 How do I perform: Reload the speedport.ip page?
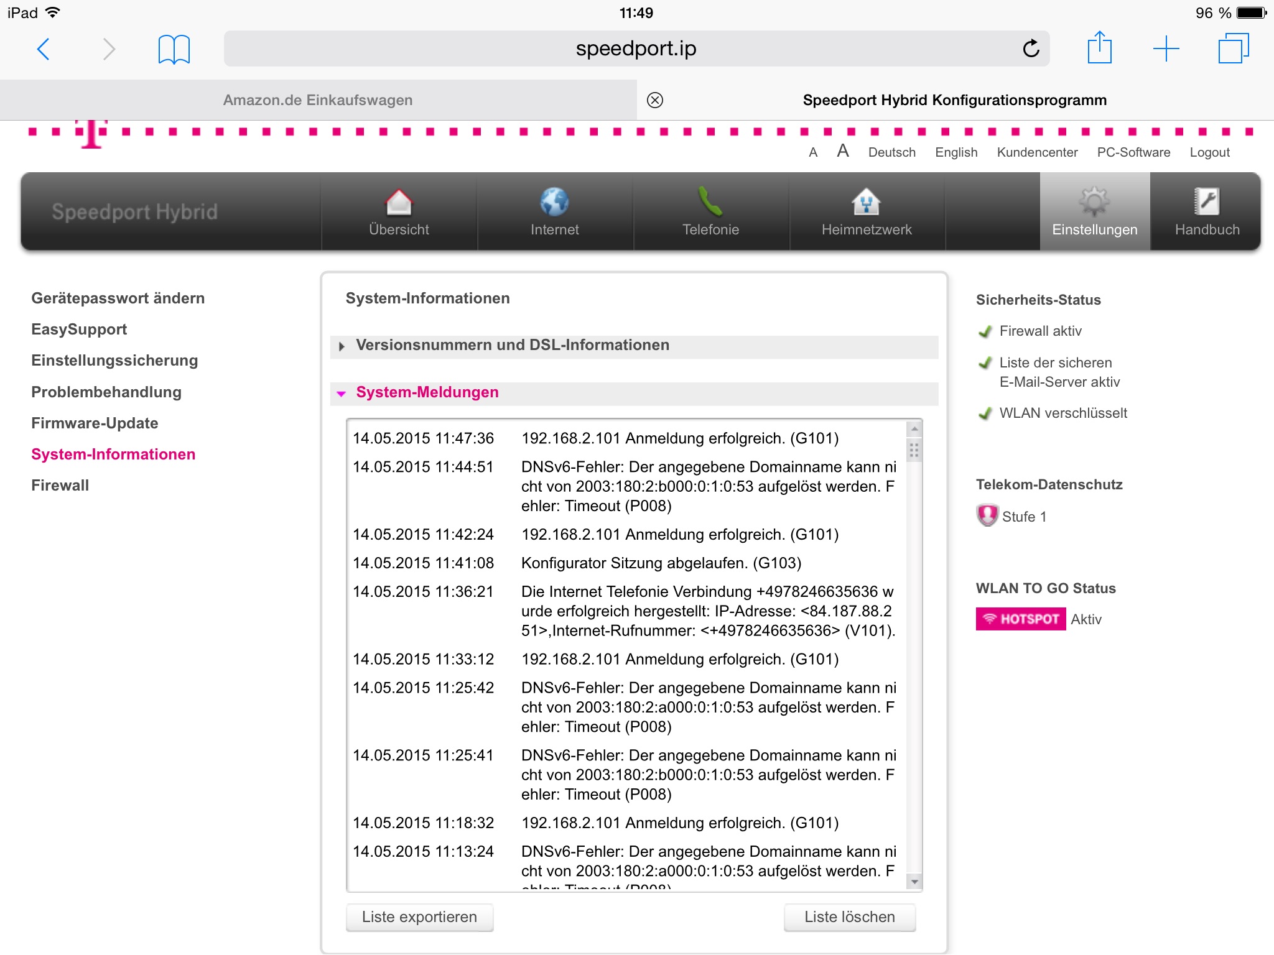[x=1031, y=48]
